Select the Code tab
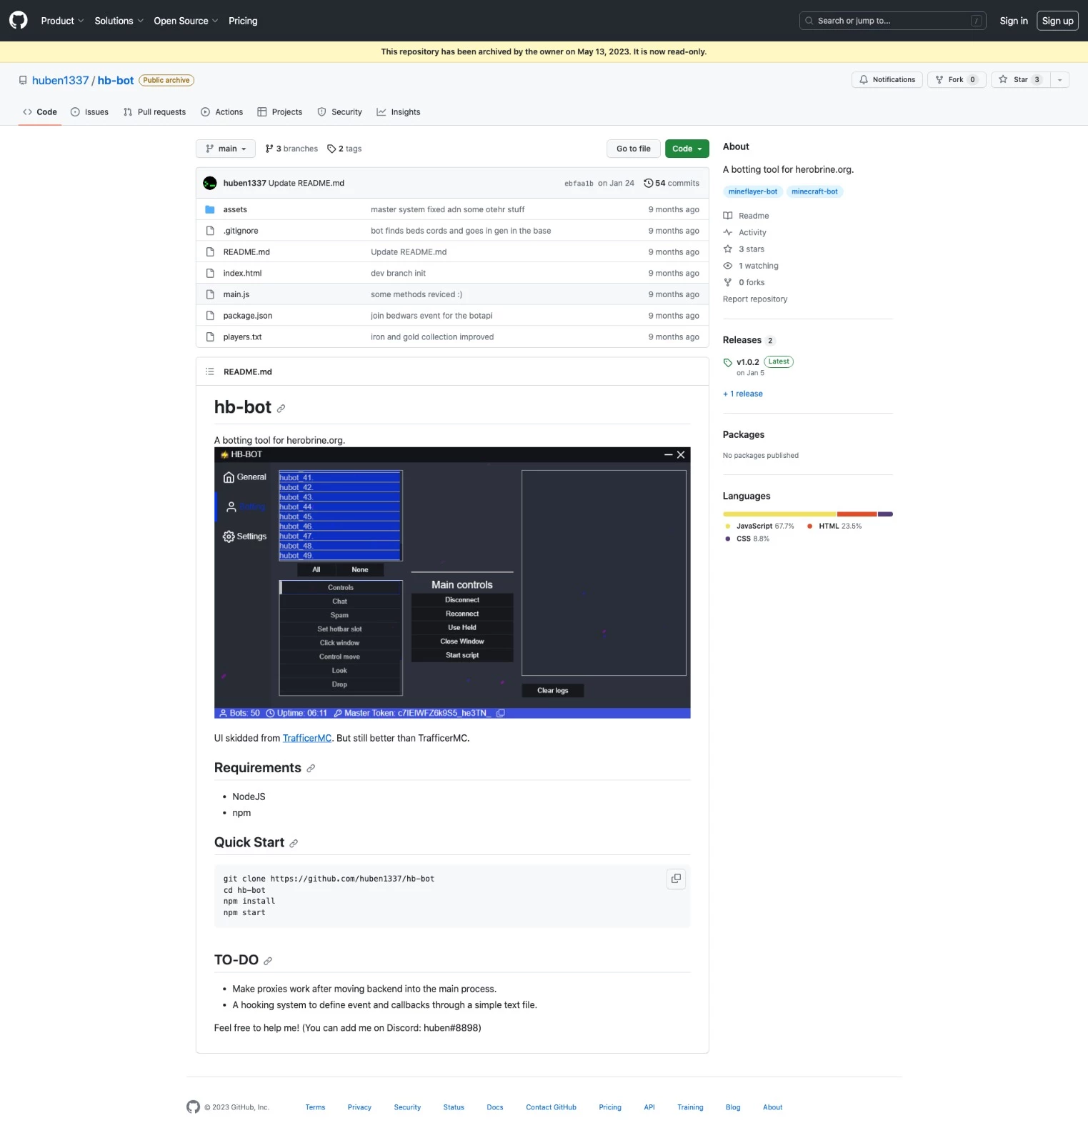Image resolution: width=1088 pixels, height=1143 pixels. pyautogui.click(x=40, y=112)
